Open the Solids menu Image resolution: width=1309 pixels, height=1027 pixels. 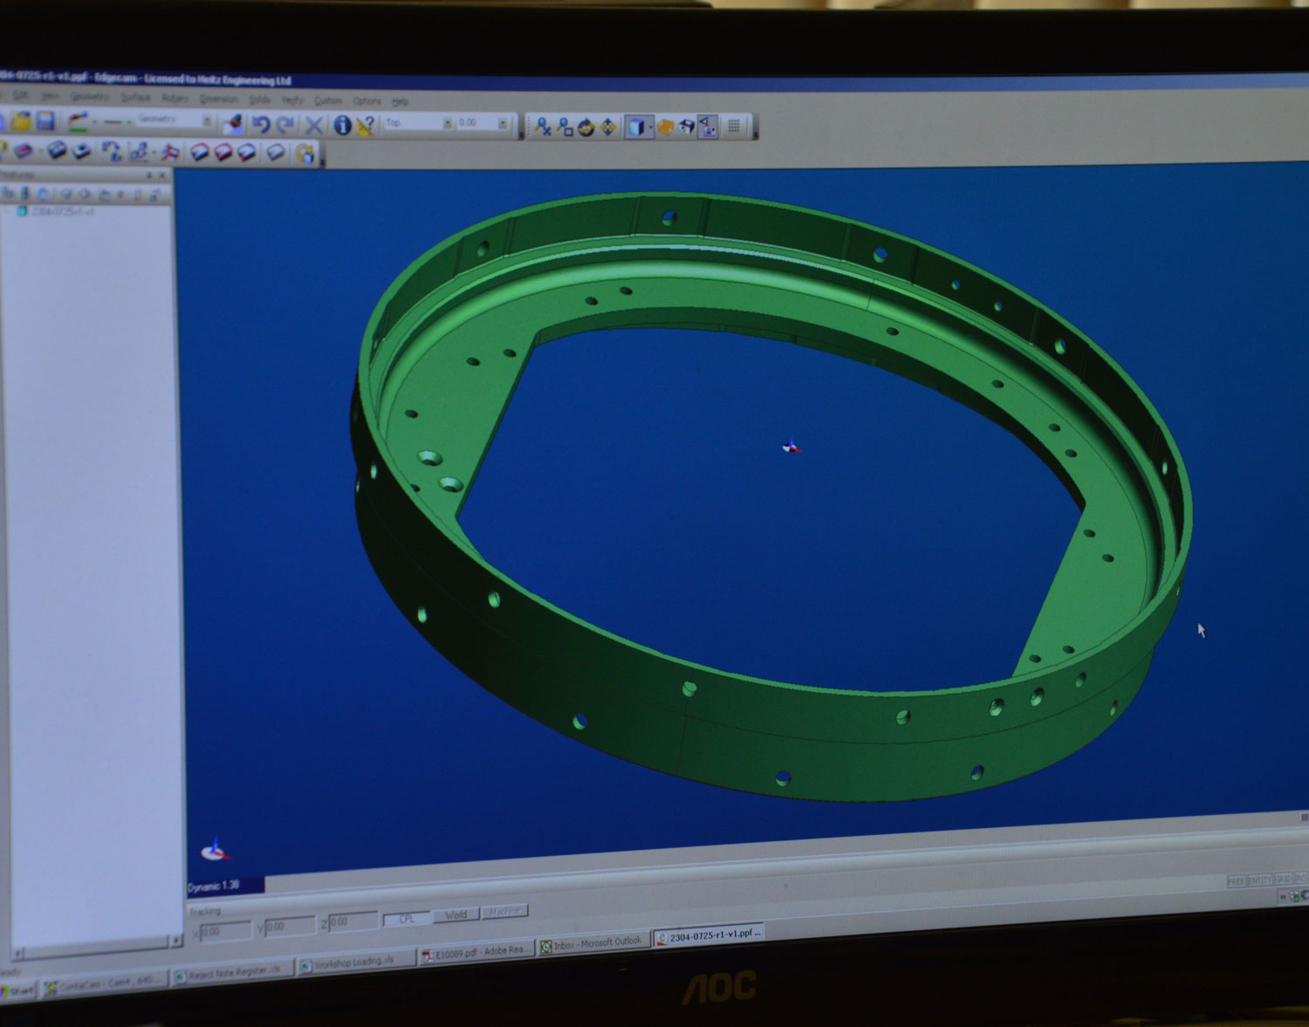259,99
